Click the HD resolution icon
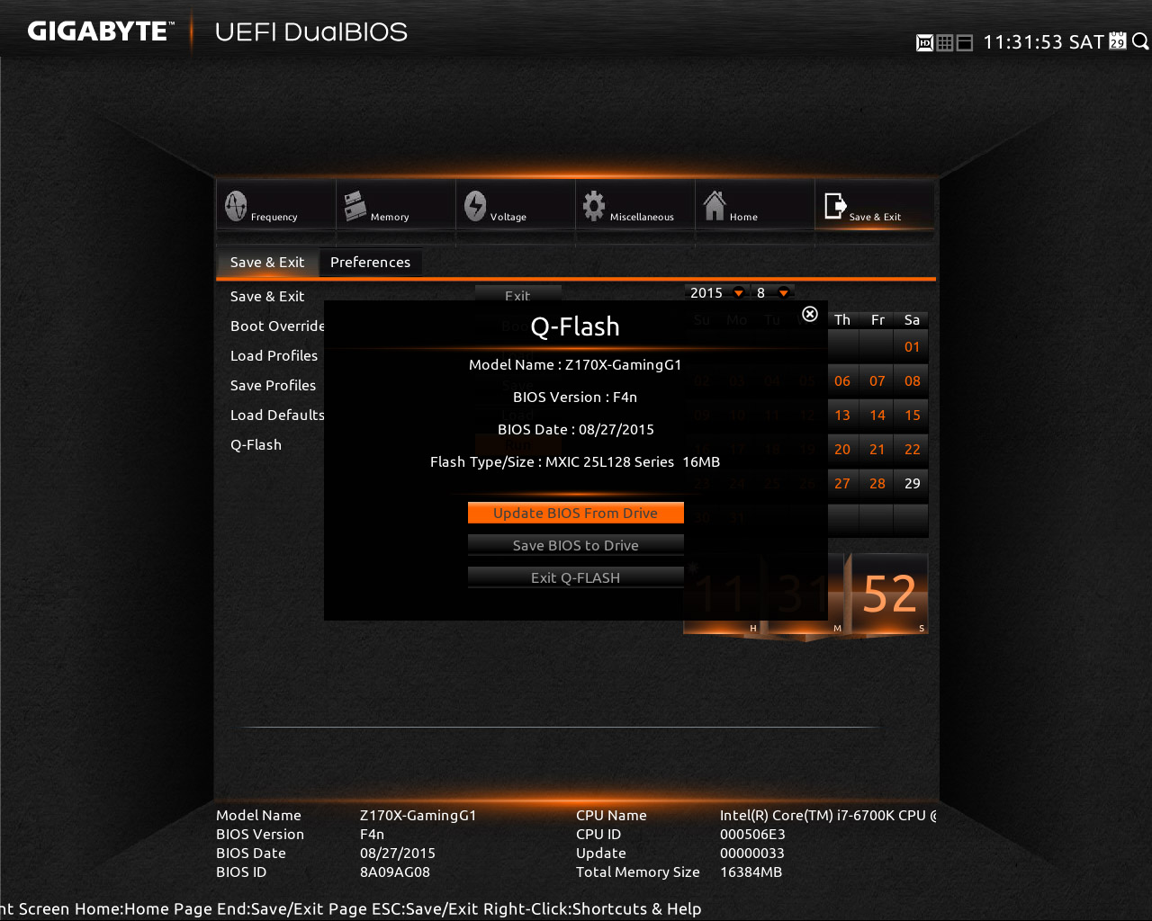 point(924,42)
